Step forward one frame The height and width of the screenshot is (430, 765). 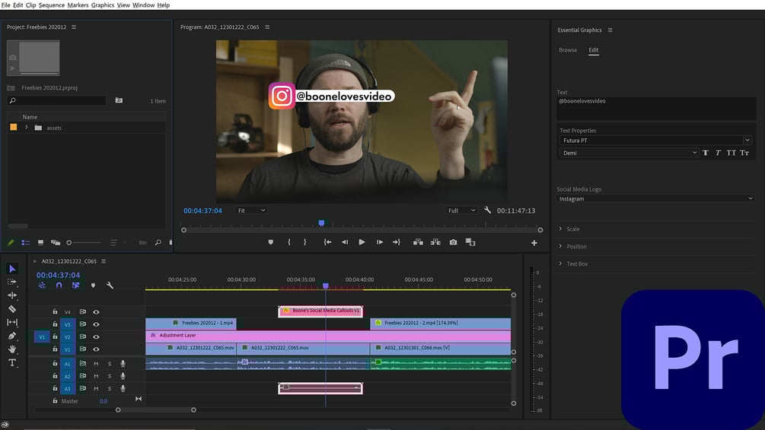[x=380, y=242]
